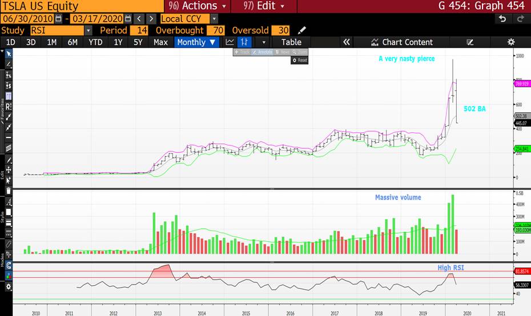Collapse panel with double chevron icon
The width and height of the screenshot is (531, 316).
[347, 42]
